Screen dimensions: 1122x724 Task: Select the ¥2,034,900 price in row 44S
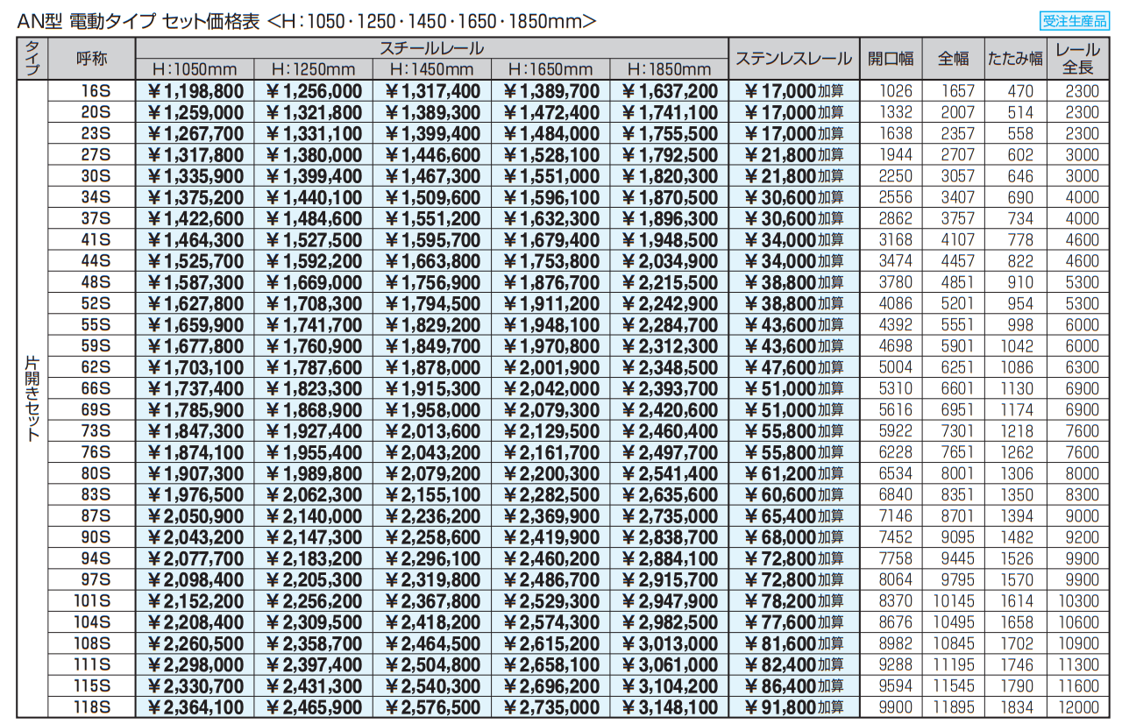[x=670, y=261]
